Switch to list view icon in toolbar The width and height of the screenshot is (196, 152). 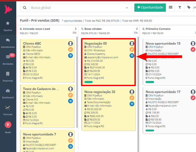coord(171,7)
